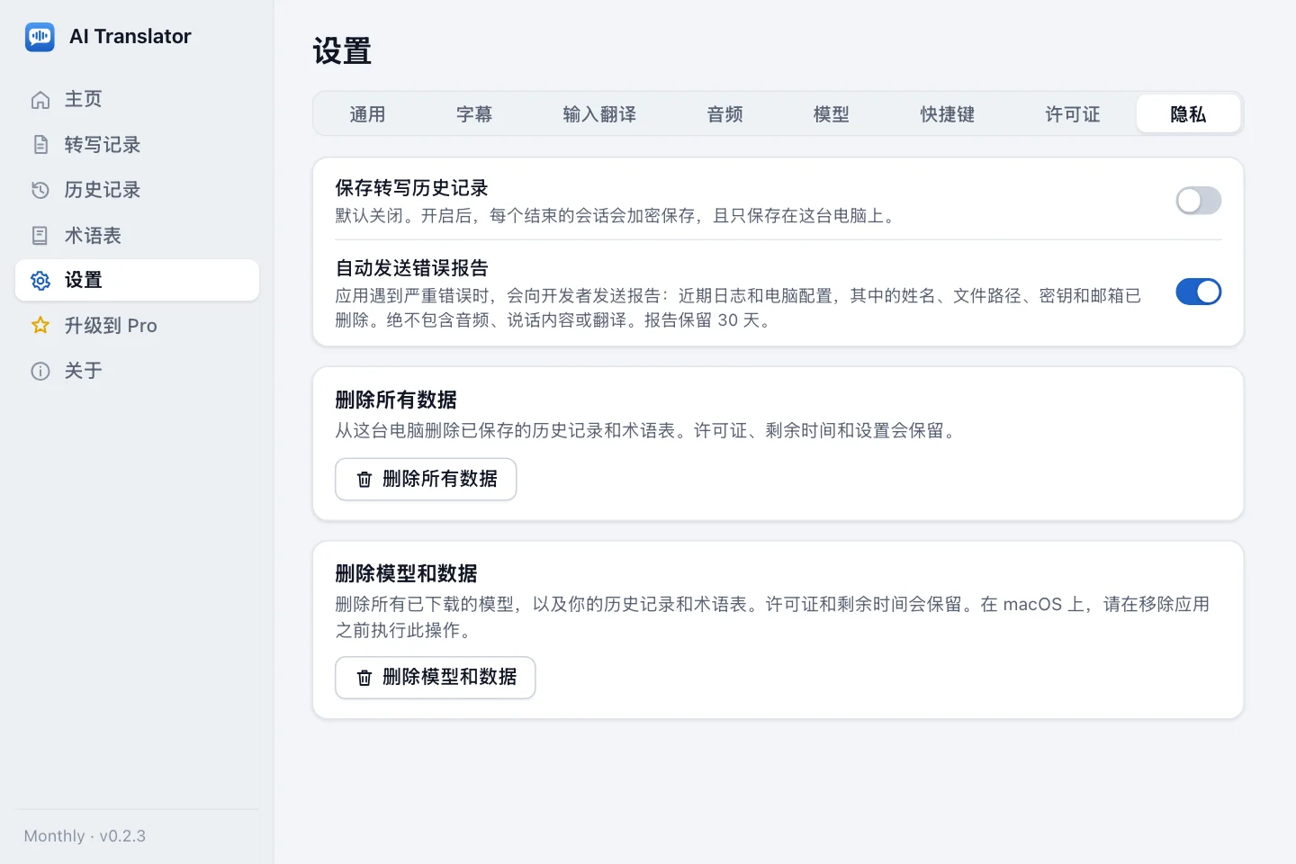Click the 'AI Translator' title text

point(130,37)
